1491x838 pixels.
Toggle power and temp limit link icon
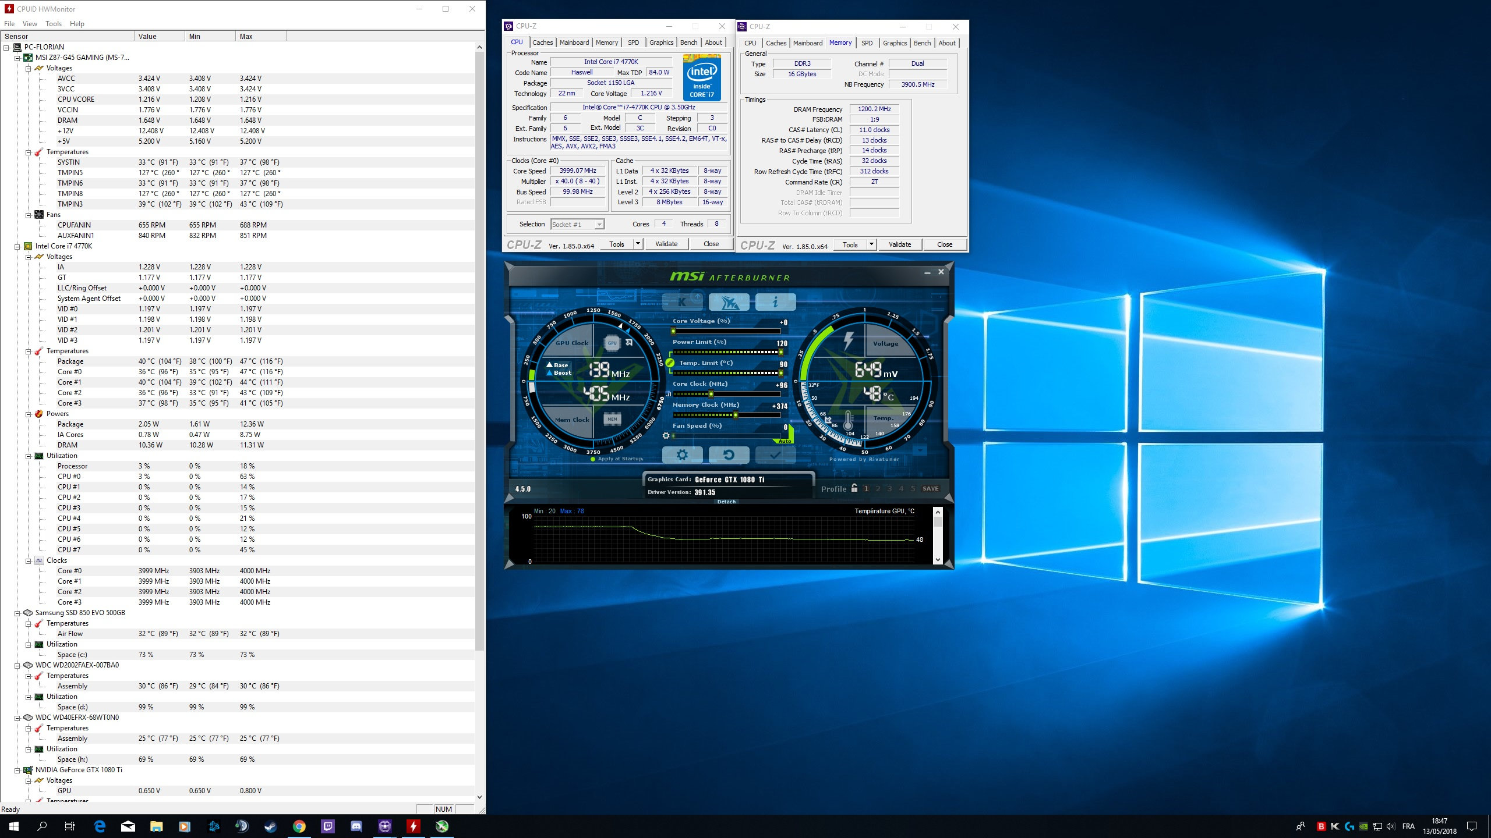[x=670, y=363]
